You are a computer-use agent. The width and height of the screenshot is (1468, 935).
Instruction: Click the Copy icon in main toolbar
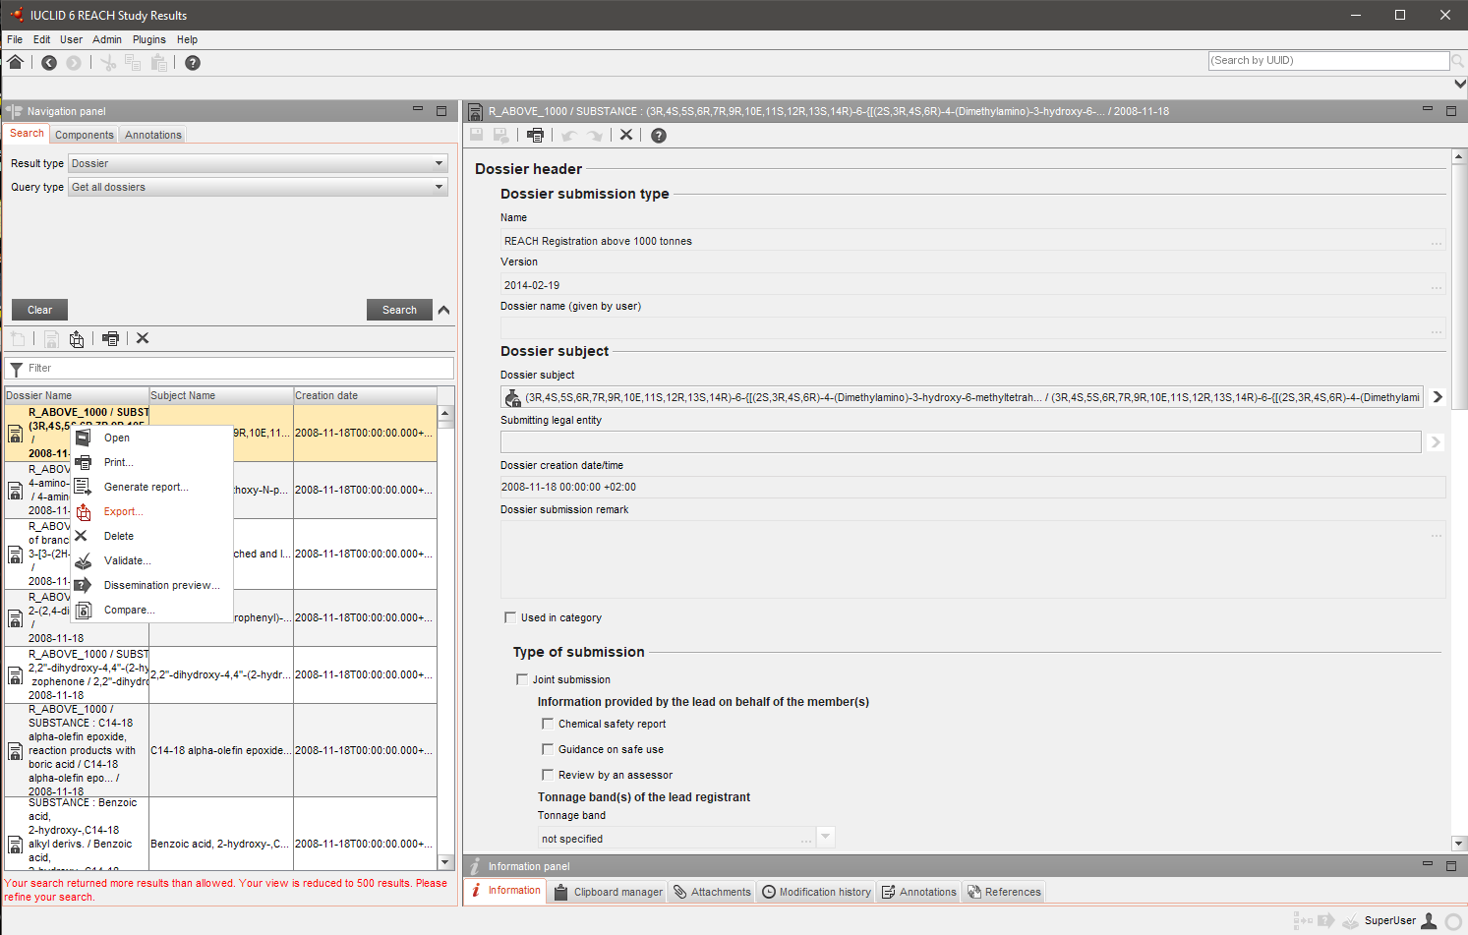[x=133, y=63]
